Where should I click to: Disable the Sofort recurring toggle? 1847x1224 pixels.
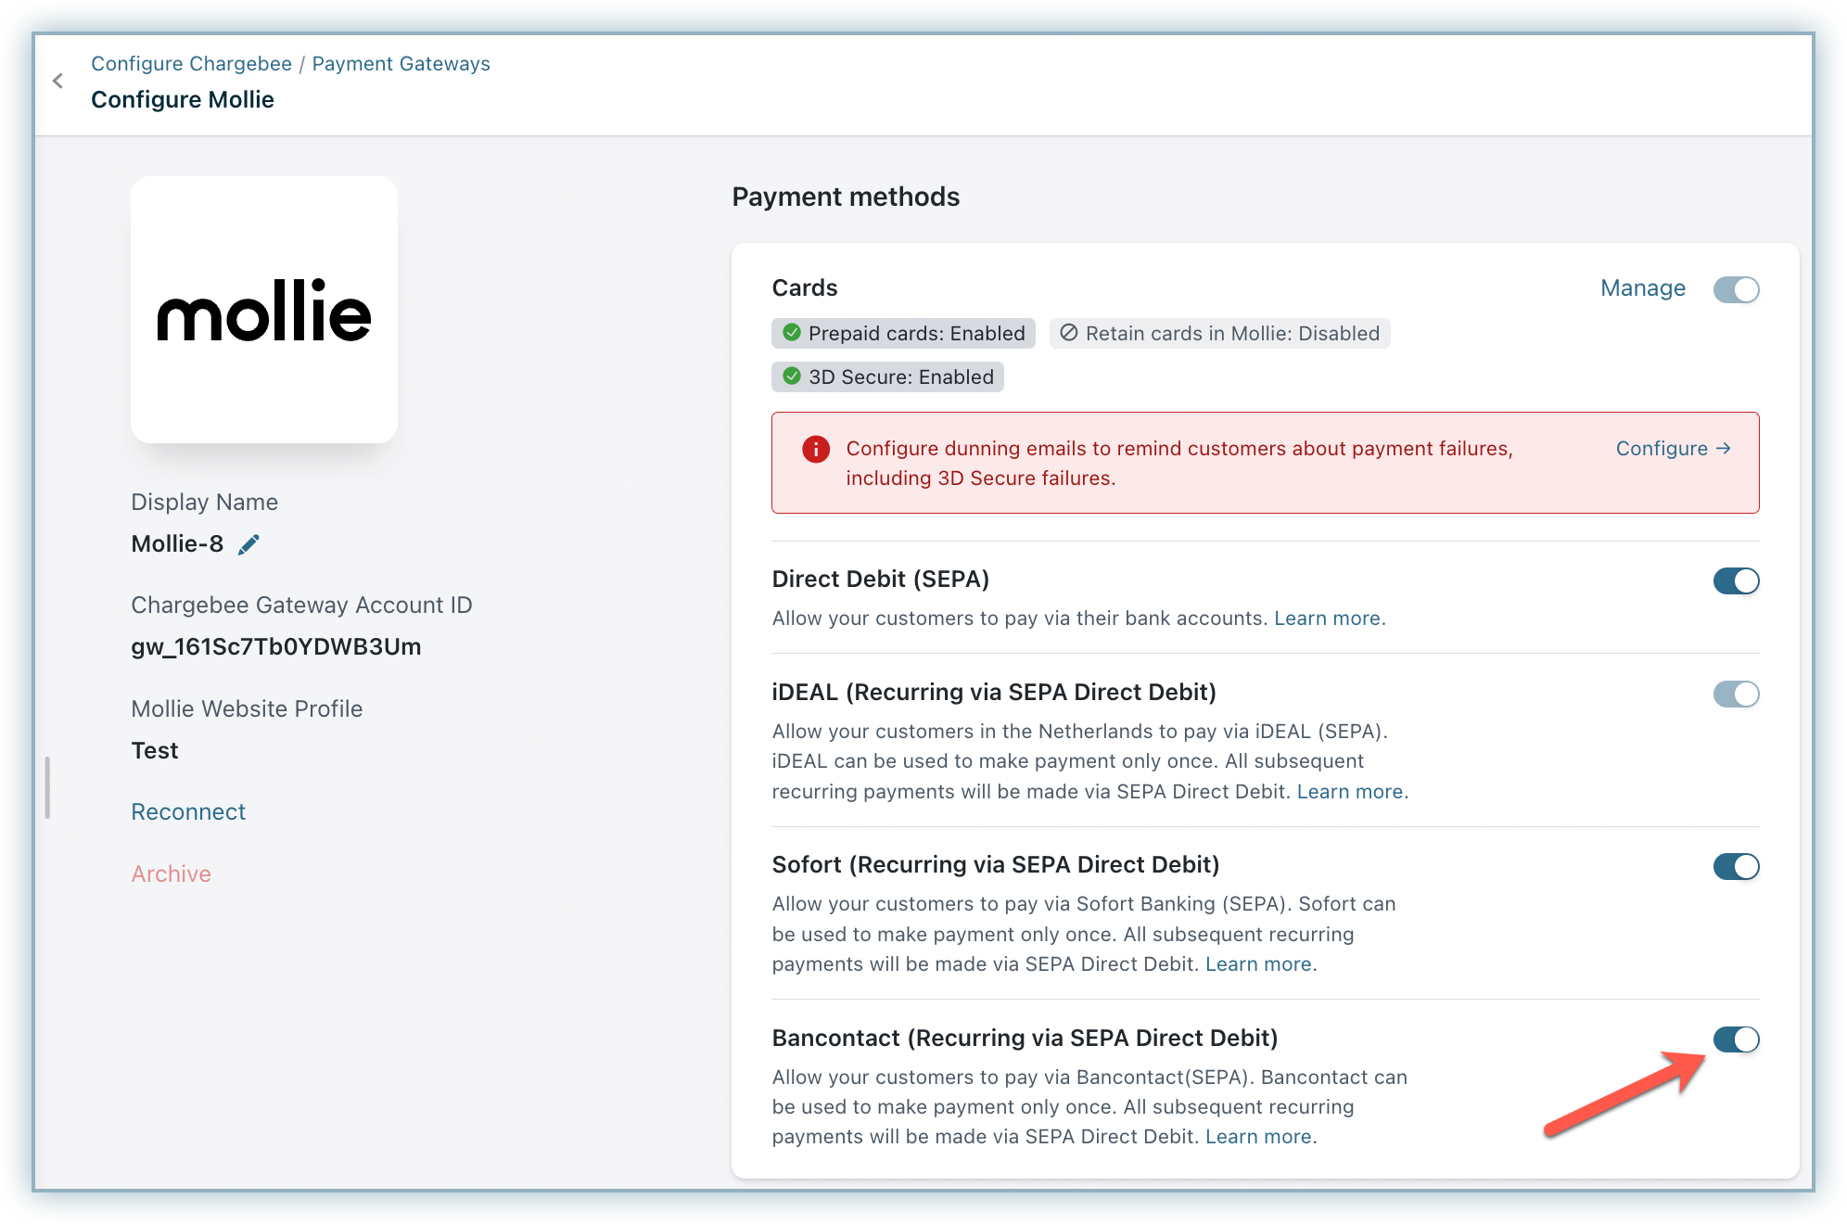(x=1736, y=867)
